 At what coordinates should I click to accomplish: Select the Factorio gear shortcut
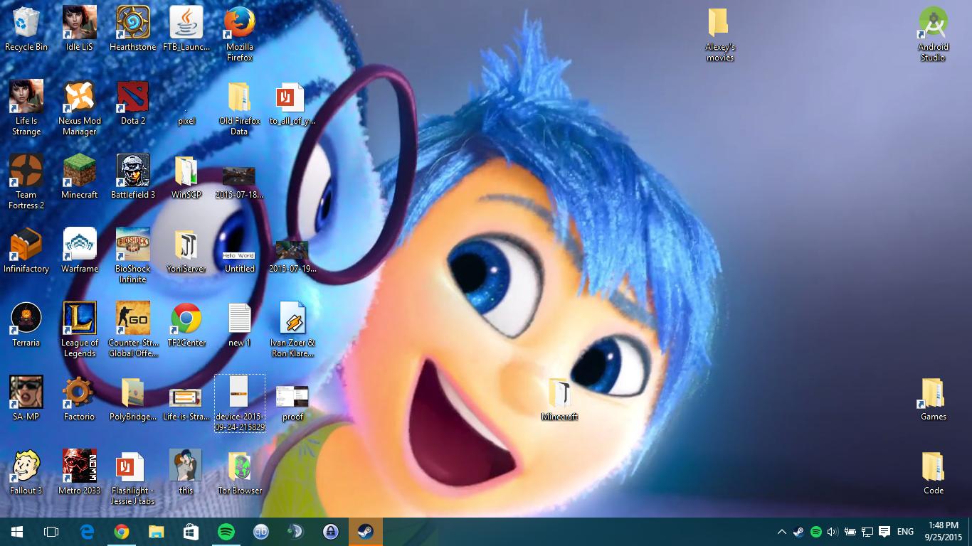coord(79,398)
